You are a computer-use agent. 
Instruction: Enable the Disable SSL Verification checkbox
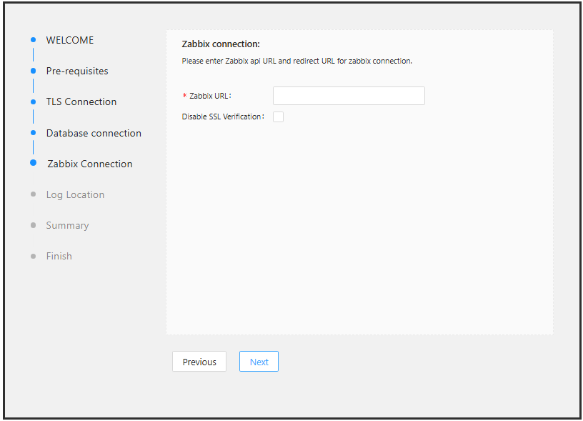click(278, 117)
